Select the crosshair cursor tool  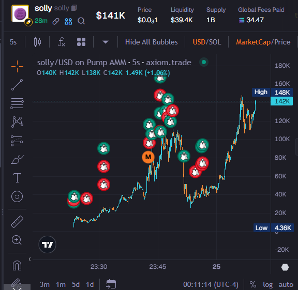[x=17, y=66]
